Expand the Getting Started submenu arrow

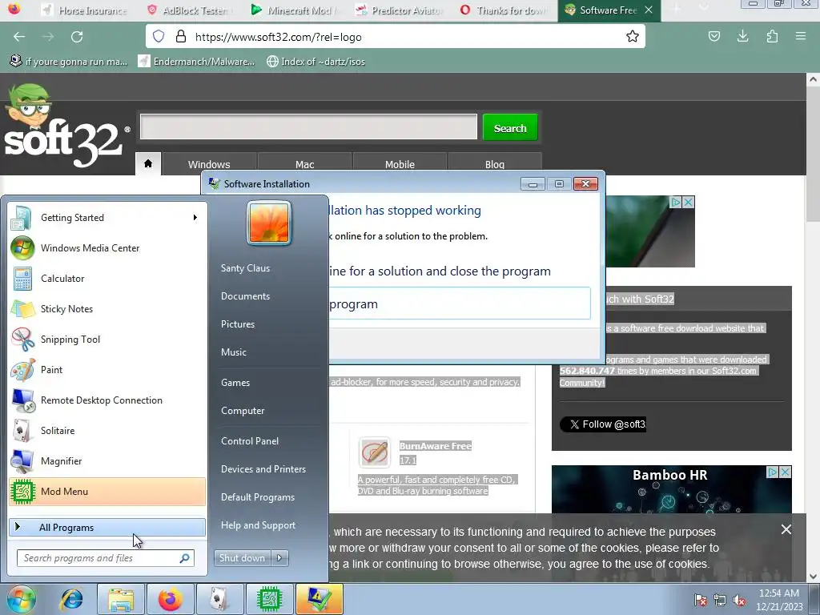[x=195, y=218]
